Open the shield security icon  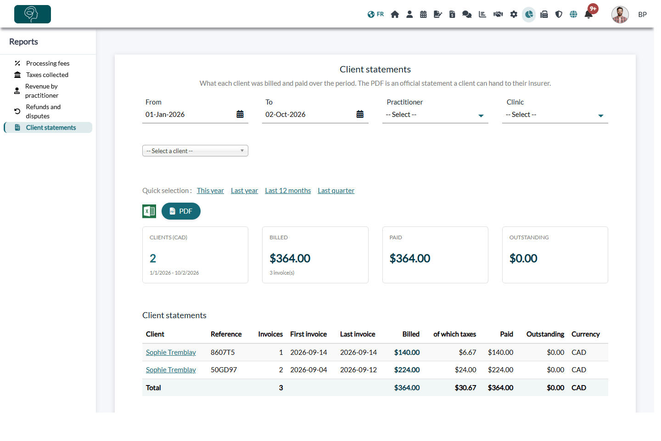[559, 14]
